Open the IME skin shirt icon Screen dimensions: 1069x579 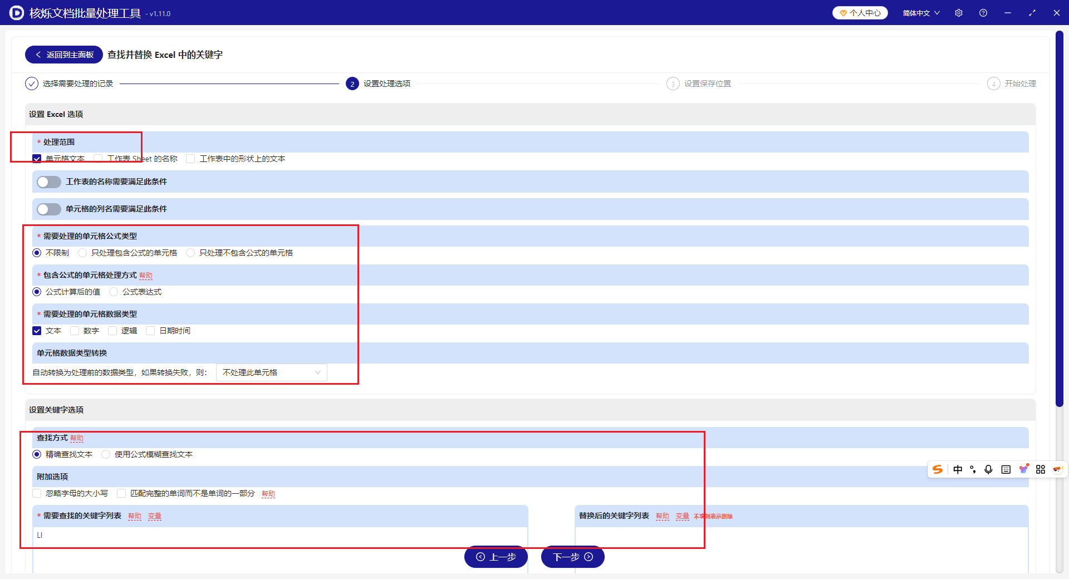click(x=1023, y=469)
